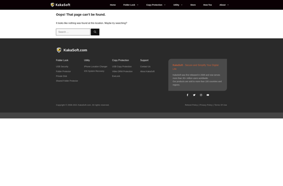The image size is (283, 186).
Task: Open the Store page
Action: coord(193,5)
